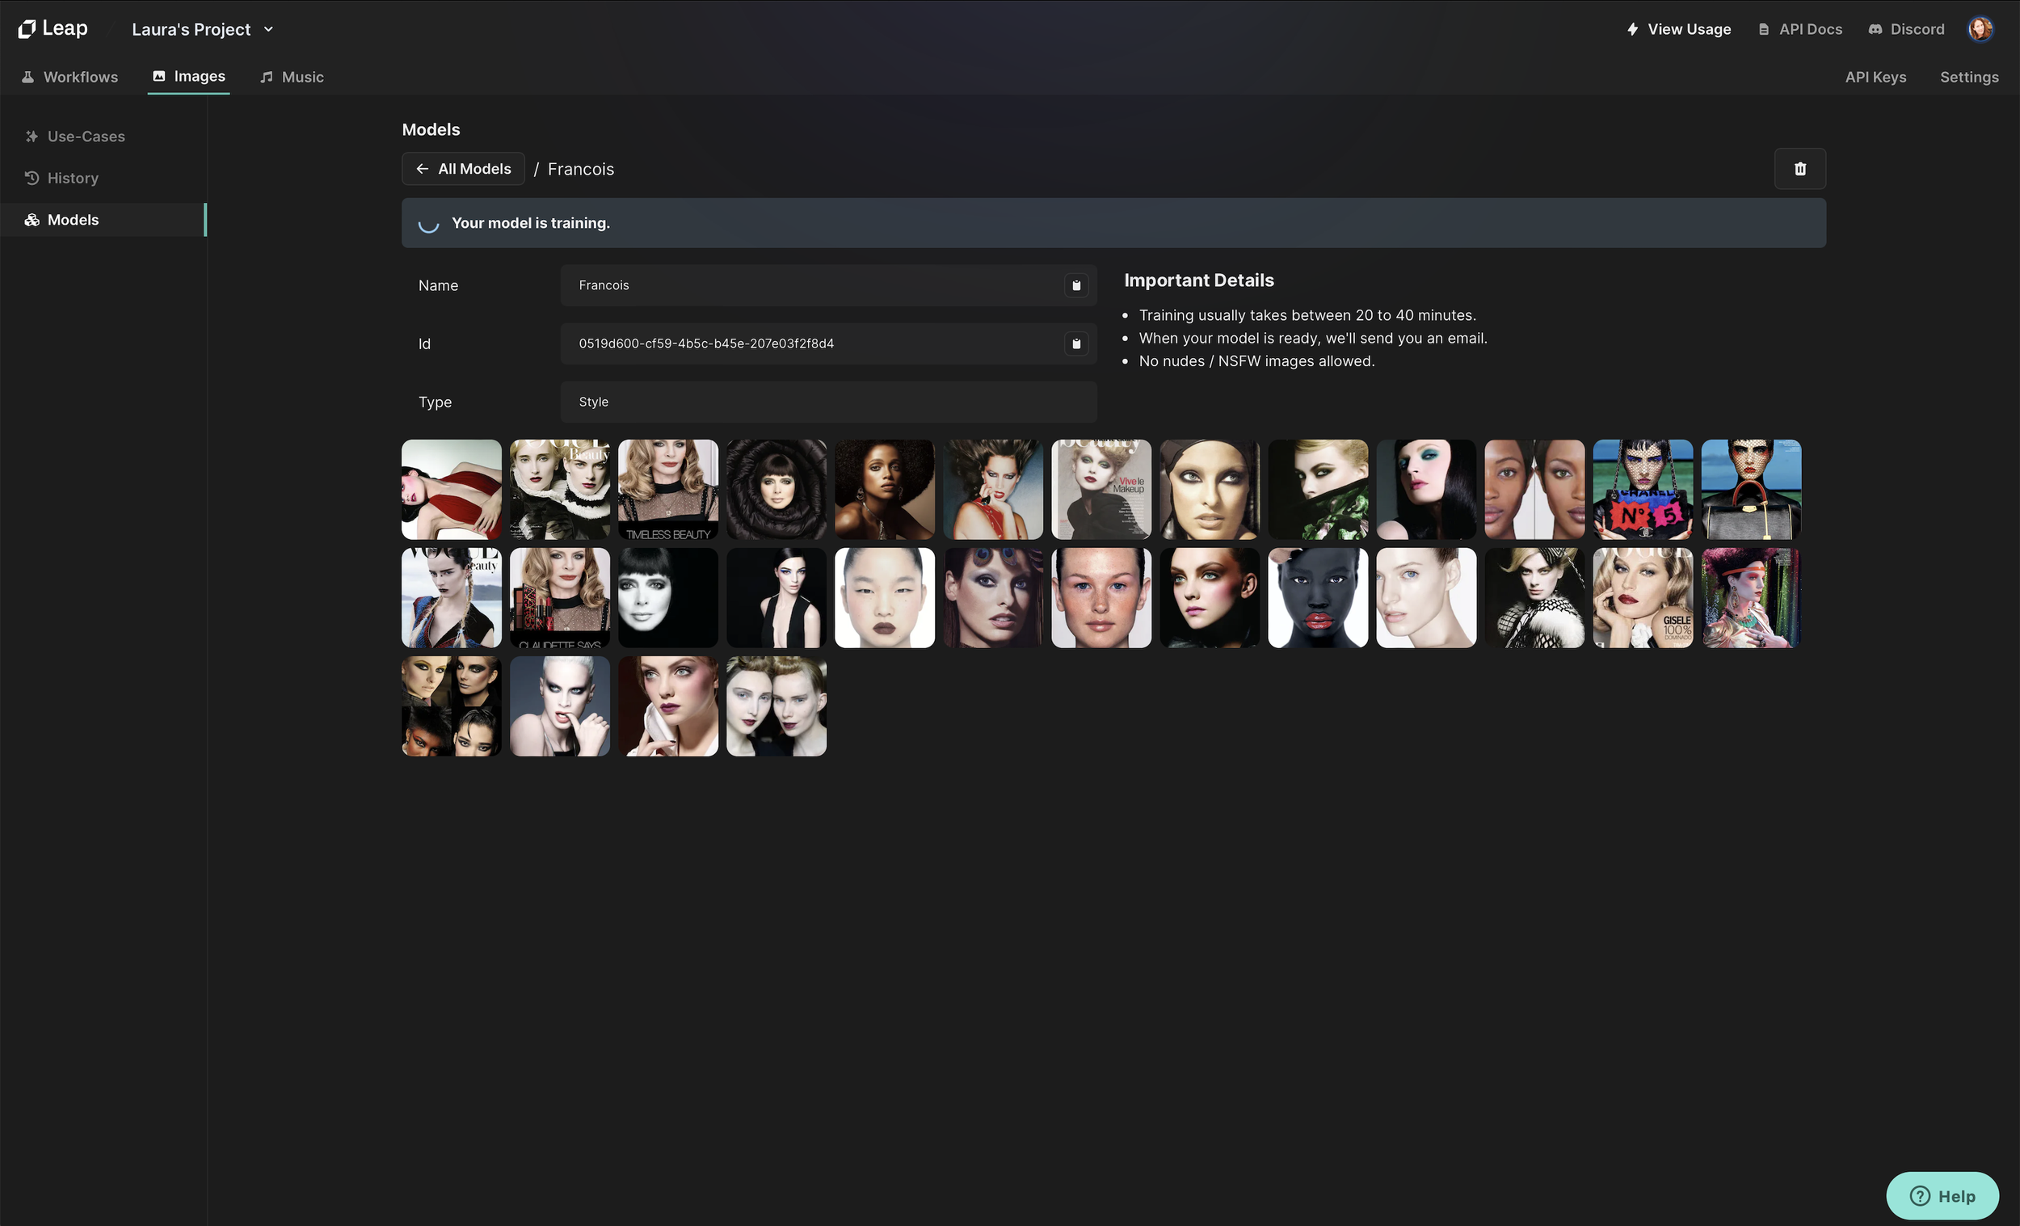Viewport: 2020px width, 1226px height.
Task: Copy the model Id with clipboard icon
Action: click(x=1075, y=343)
